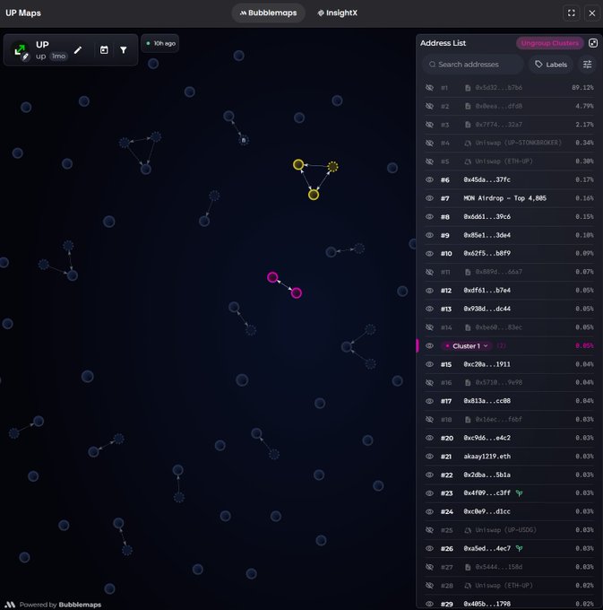
Task: Show hidden address #2 in list
Action: point(429,106)
